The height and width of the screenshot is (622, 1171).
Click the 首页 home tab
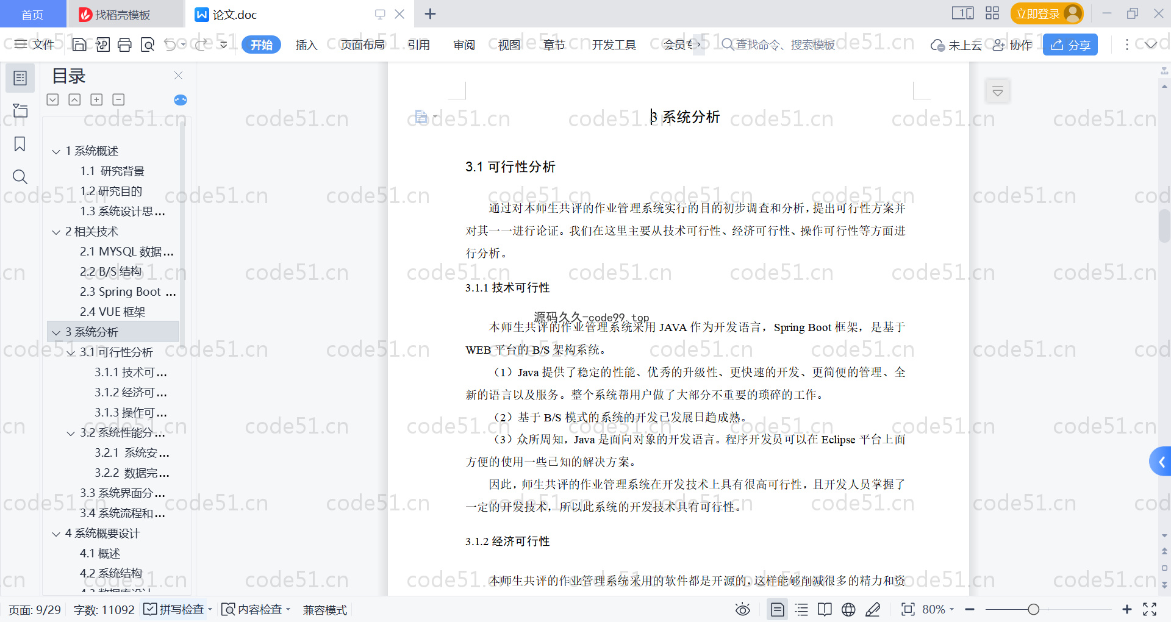click(33, 14)
